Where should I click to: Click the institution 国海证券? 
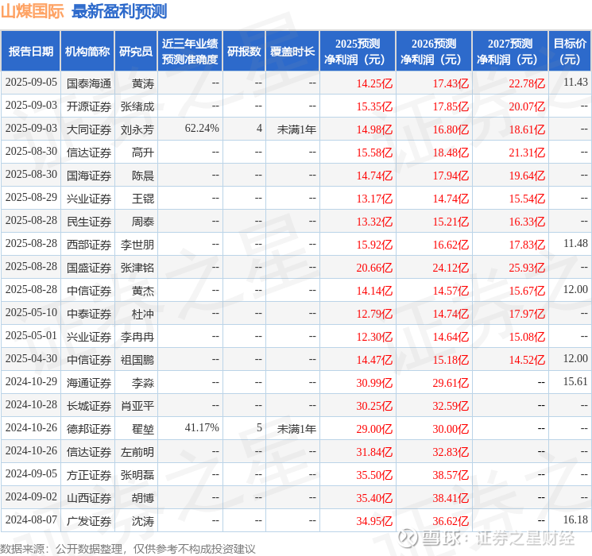tap(89, 176)
